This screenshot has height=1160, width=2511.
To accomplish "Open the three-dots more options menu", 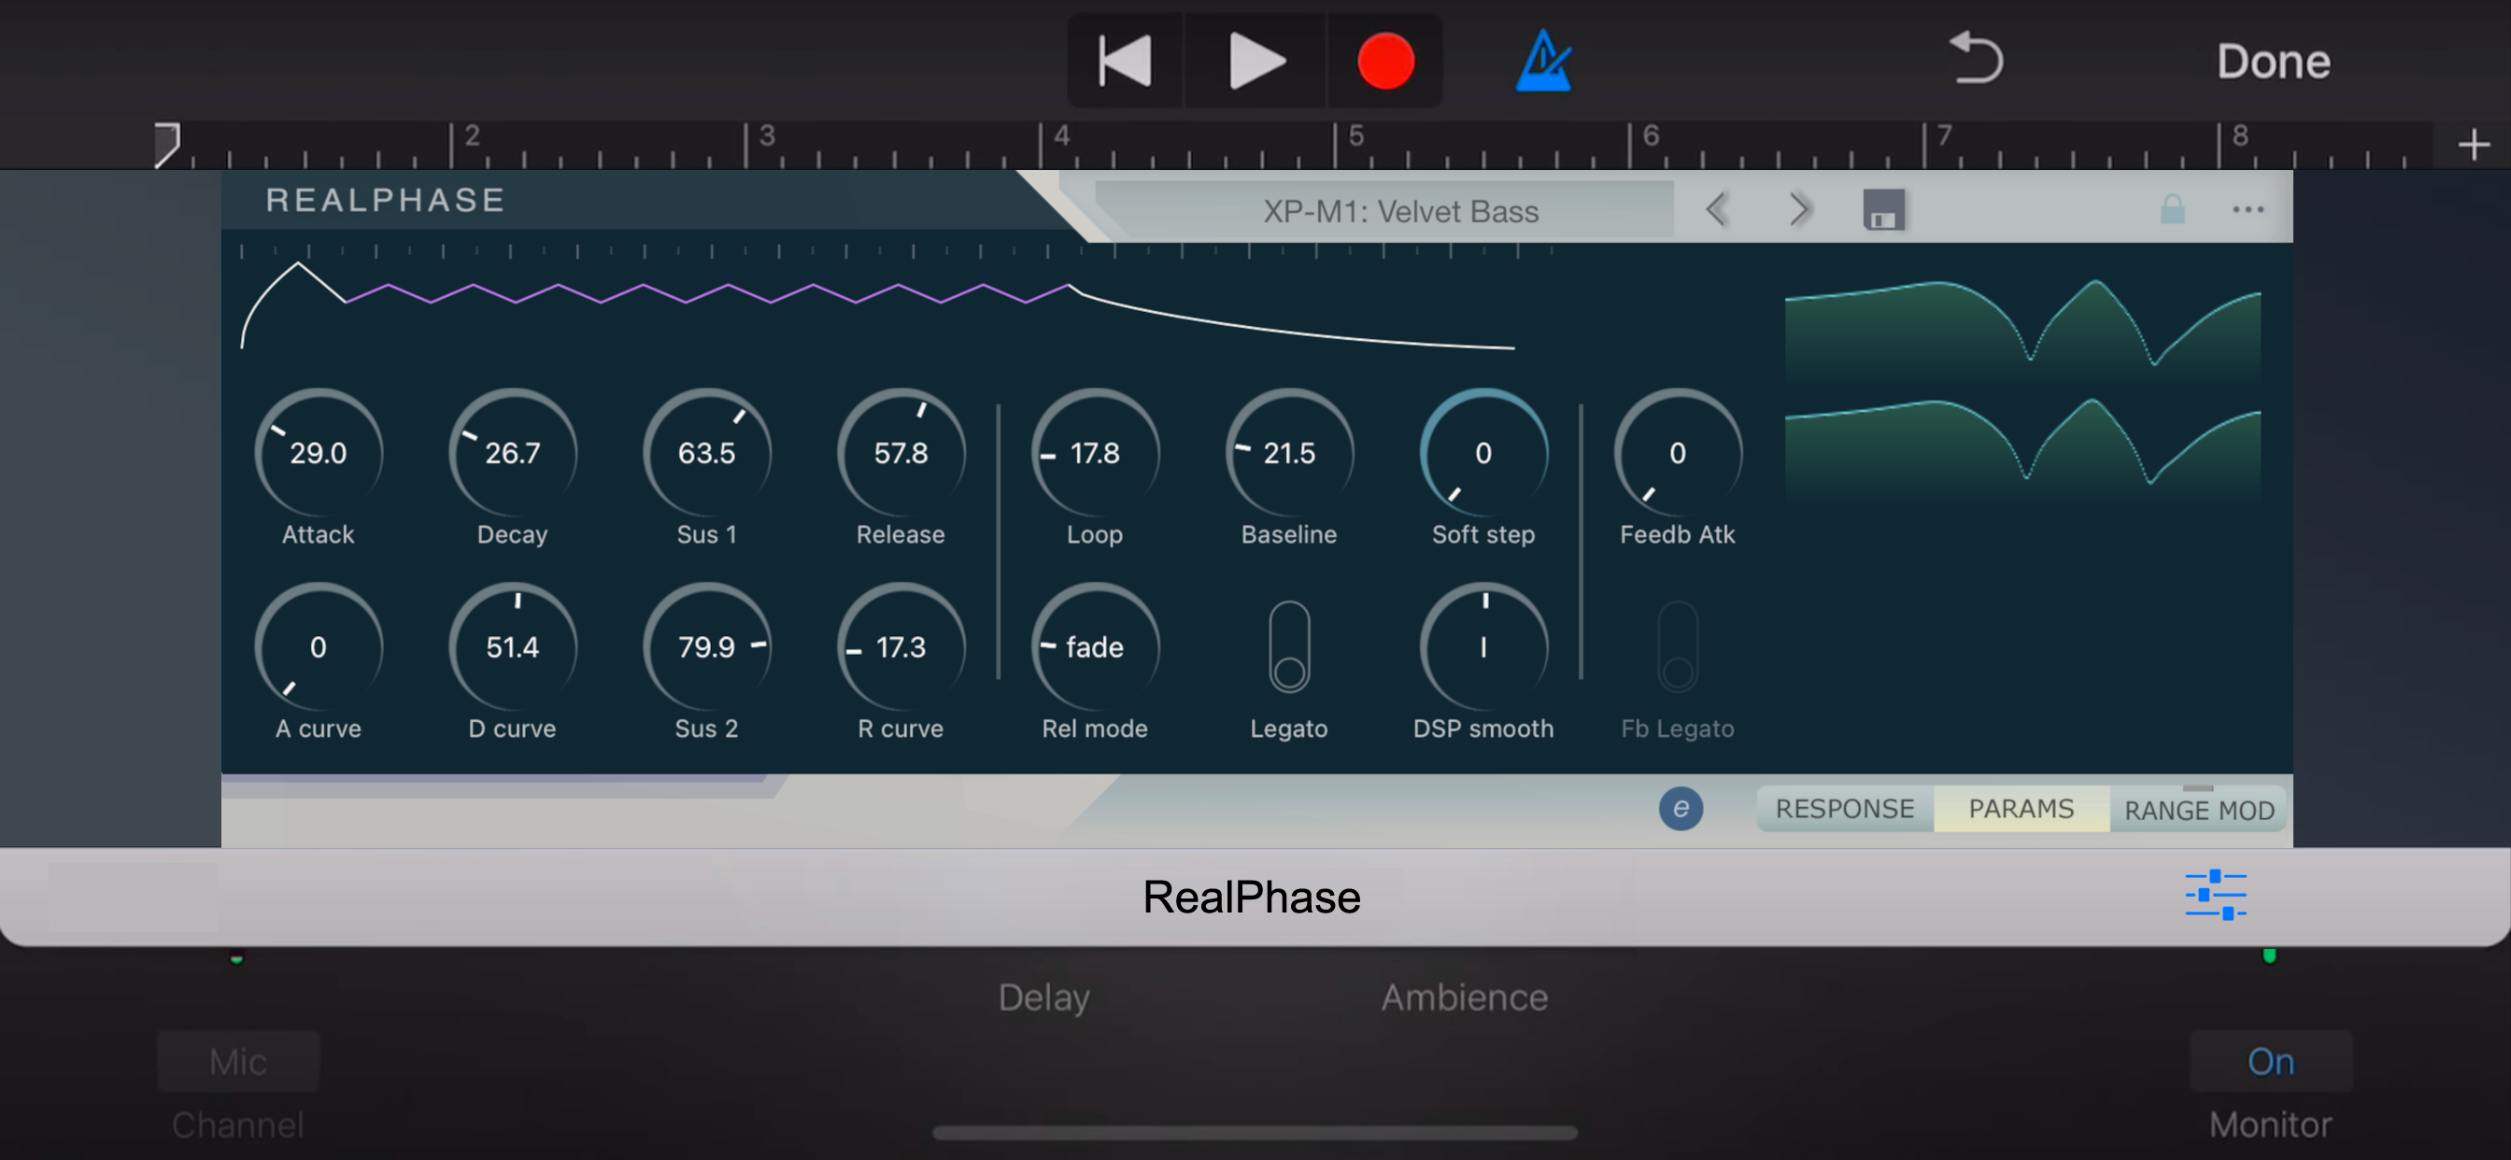I will (2248, 209).
